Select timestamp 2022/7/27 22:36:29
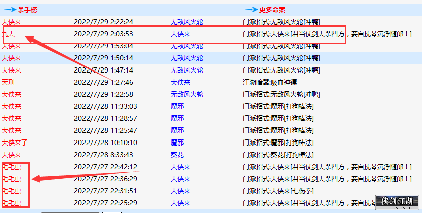The image size is (422, 213). click(106, 179)
